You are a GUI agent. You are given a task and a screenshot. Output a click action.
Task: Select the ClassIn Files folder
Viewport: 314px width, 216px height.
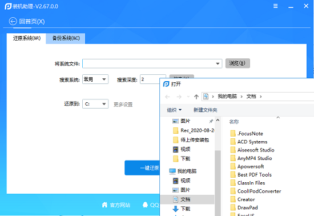click(x=248, y=183)
